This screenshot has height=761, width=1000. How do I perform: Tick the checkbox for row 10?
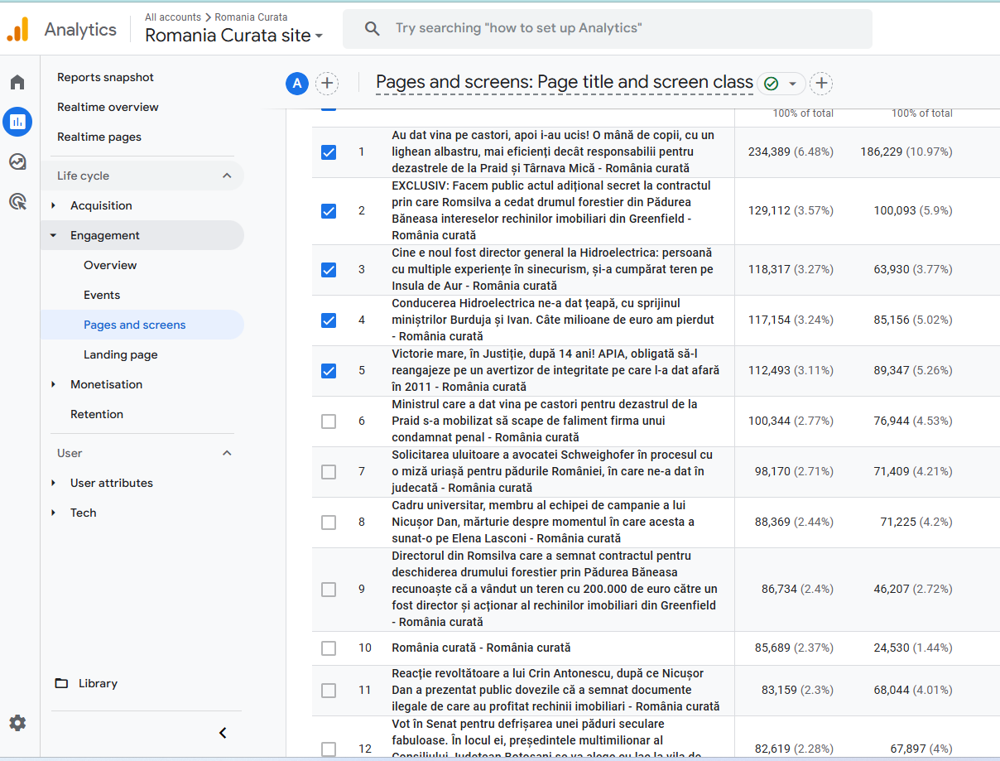point(329,648)
